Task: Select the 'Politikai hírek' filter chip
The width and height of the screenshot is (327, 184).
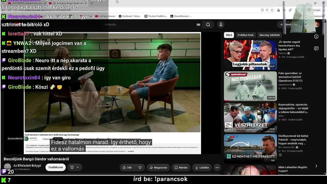Action: [246, 35]
